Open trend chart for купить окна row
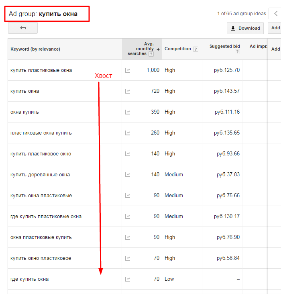 point(128,91)
